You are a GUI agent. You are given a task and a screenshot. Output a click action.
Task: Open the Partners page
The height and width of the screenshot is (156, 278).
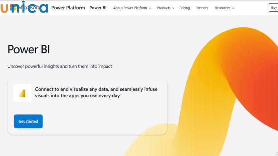pyautogui.click(x=202, y=8)
